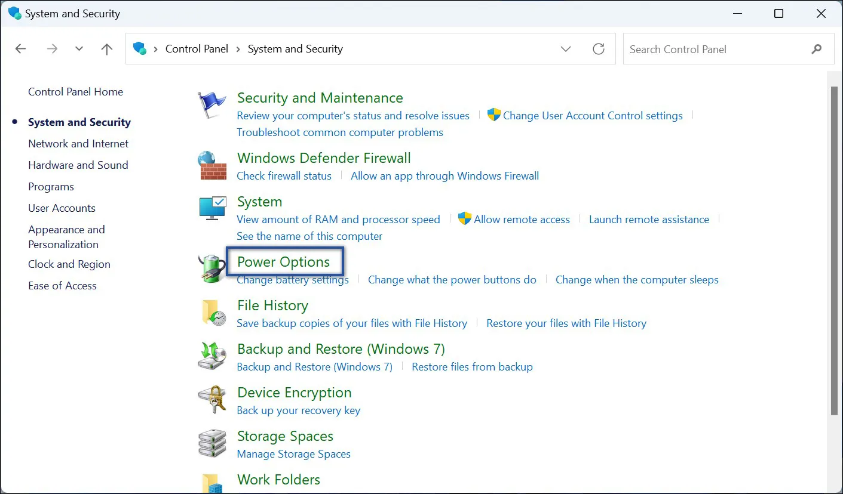Open Hardware and Sound category

tap(78, 165)
